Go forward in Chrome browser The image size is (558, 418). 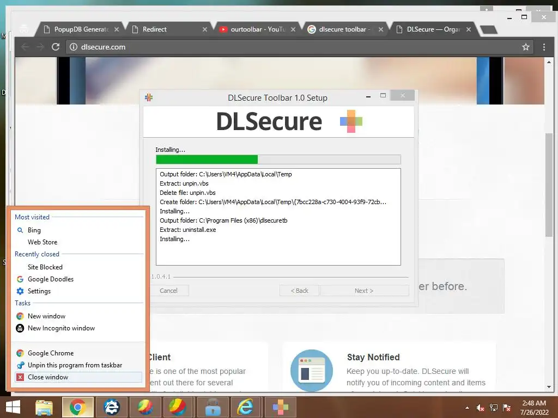pyautogui.click(x=40, y=47)
